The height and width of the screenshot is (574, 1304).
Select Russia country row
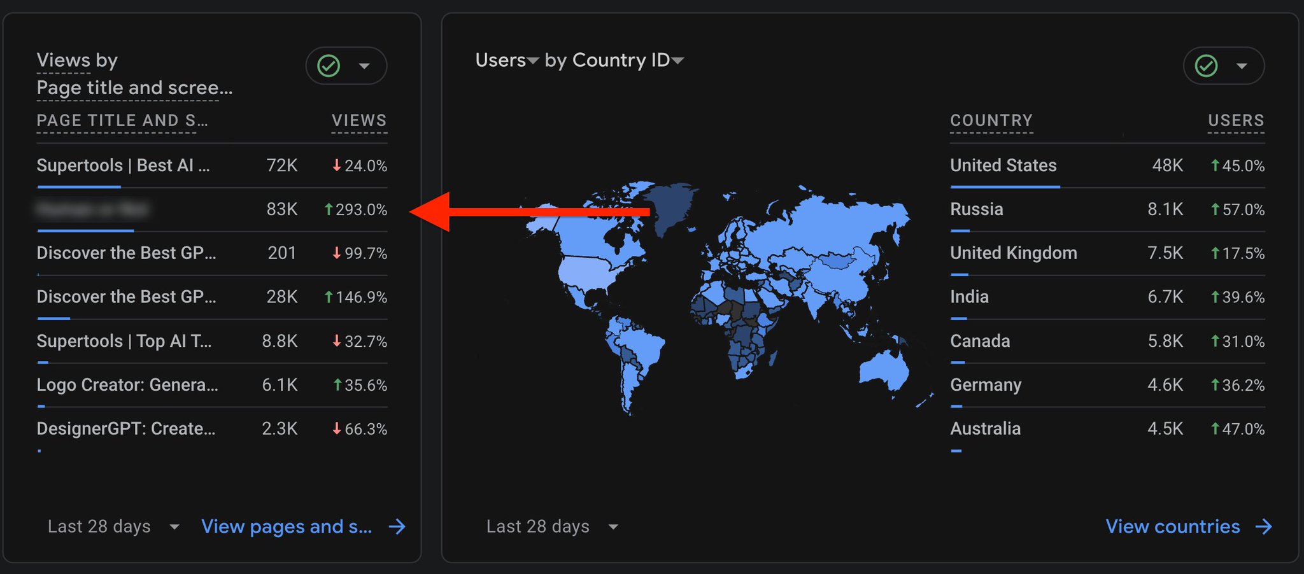pyautogui.click(x=1107, y=210)
